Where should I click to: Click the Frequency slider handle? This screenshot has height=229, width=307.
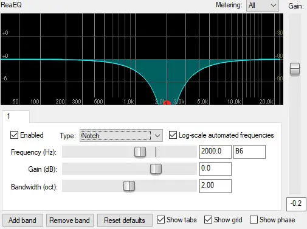[140, 152]
